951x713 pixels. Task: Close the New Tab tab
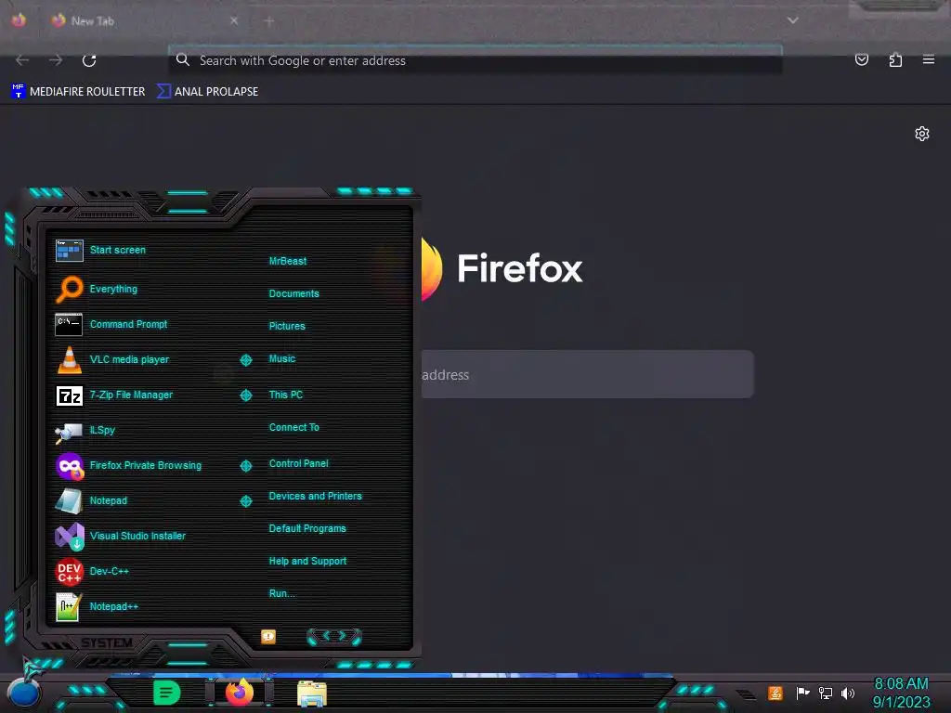pos(234,20)
